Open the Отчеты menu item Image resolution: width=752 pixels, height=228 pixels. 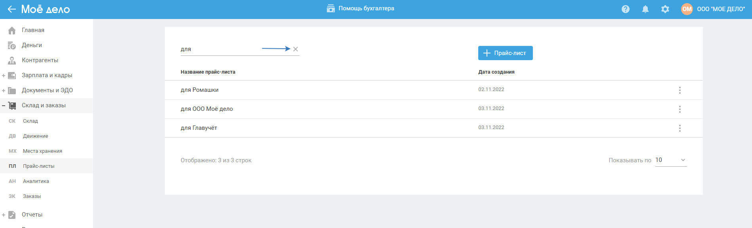pos(32,215)
